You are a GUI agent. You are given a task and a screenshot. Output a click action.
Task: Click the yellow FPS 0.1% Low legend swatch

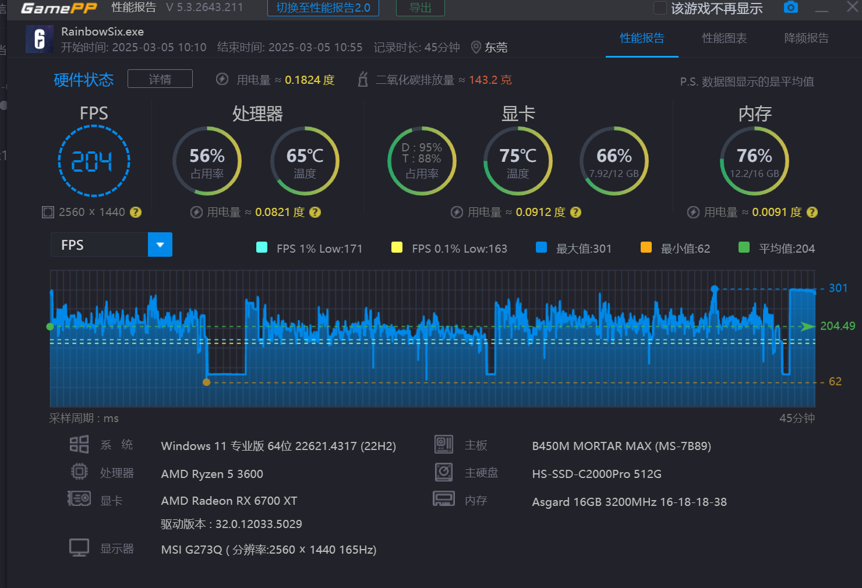click(x=397, y=247)
